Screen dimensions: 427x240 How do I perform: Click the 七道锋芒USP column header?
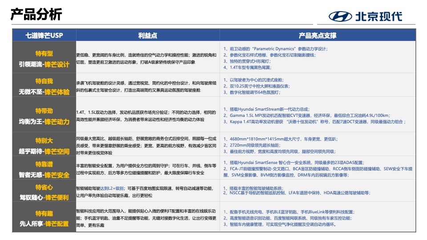(44, 36)
